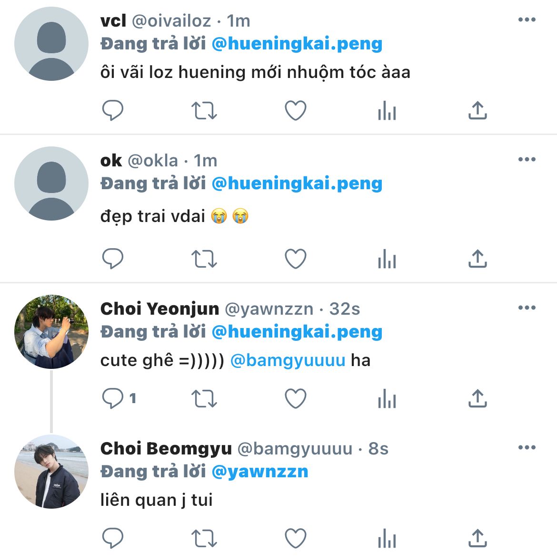
Task: Open three-dot menu on Choi Yeonjun's tweet
Action: (x=527, y=308)
